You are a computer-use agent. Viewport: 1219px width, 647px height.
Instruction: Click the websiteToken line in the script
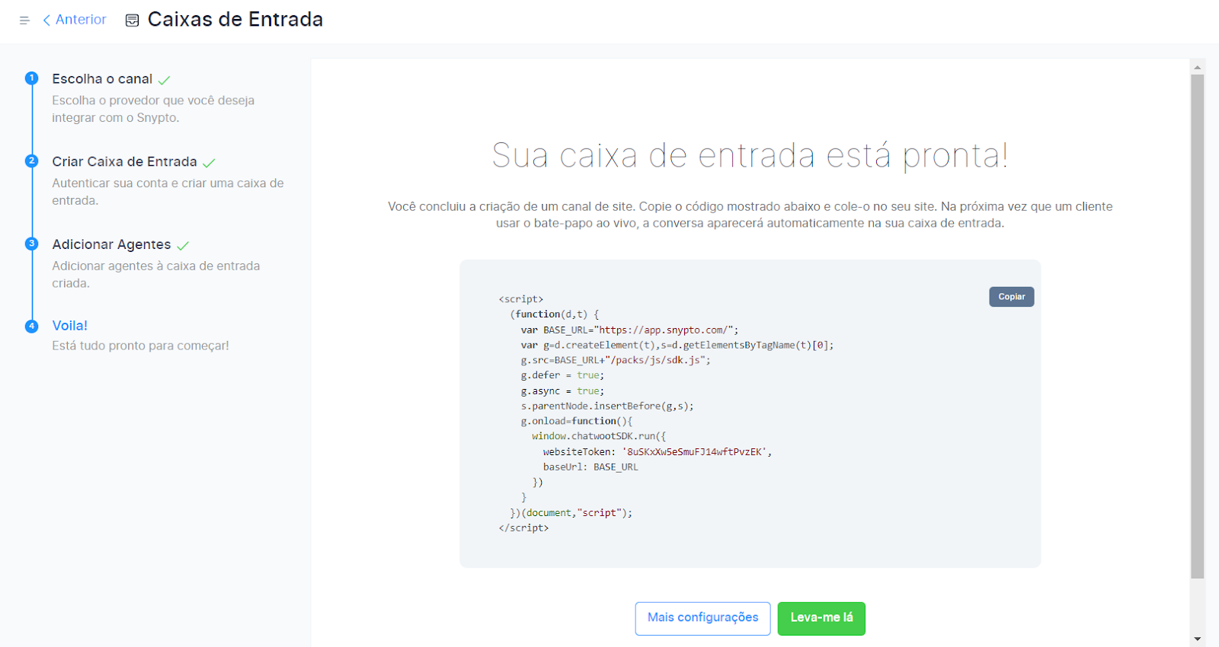point(657,451)
